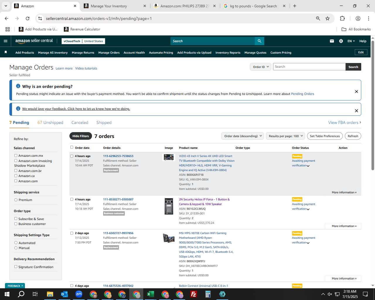Image resolution: width=375 pixels, height=300 pixels.
Task: Open Excel from the taskbar
Action: [150, 294]
